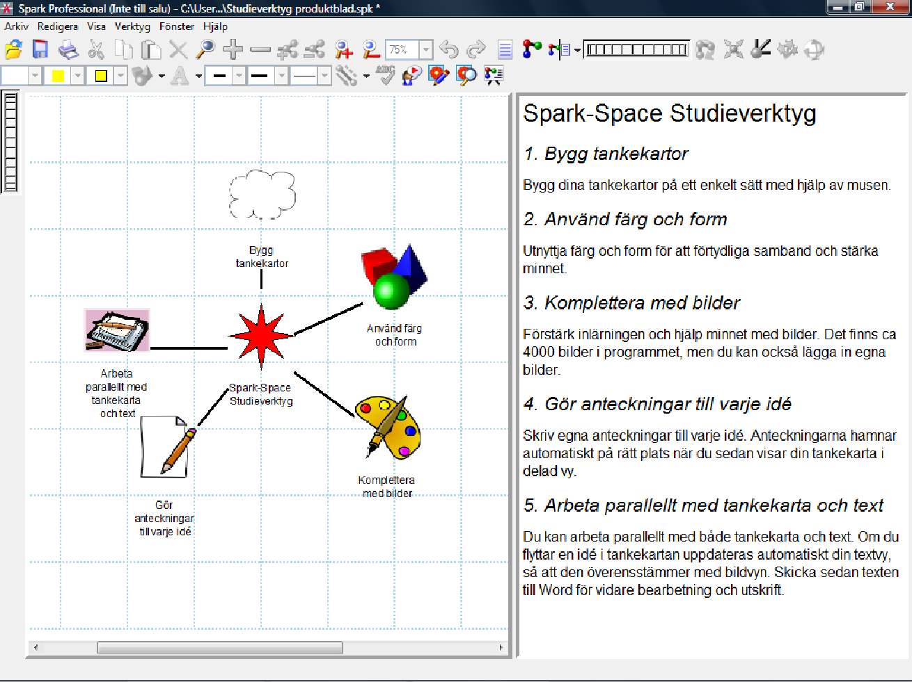Screen dimensions: 912x682
Task: Switch to text-only view icon
Action: tap(505, 49)
